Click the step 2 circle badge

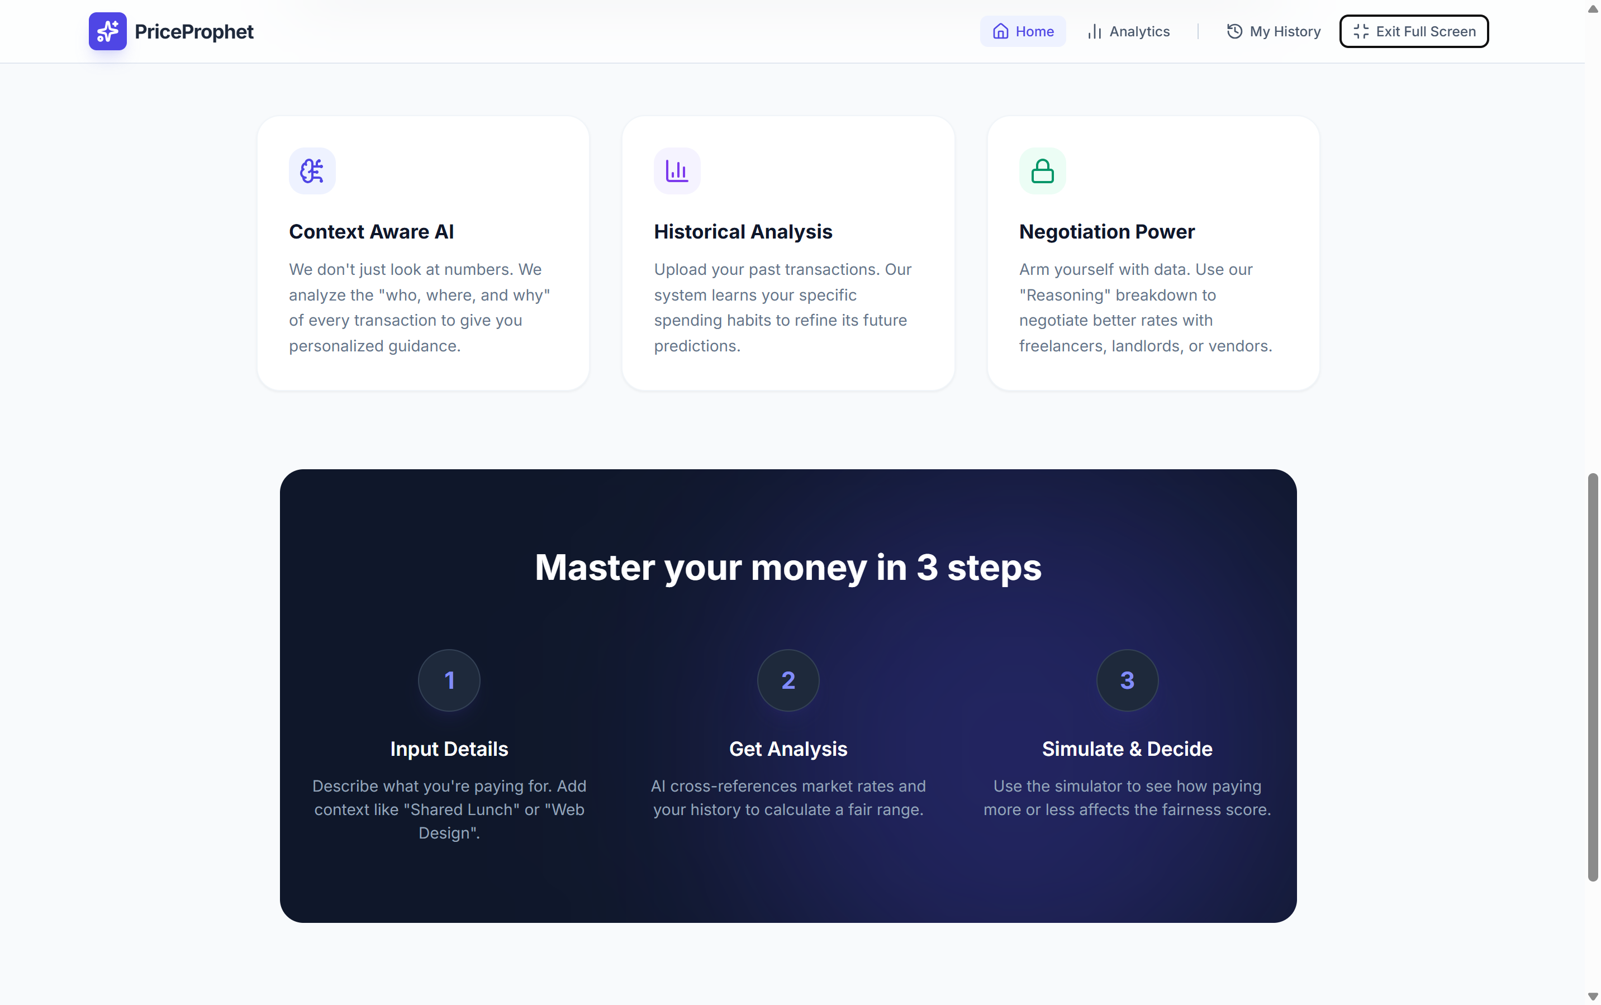[x=788, y=680]
